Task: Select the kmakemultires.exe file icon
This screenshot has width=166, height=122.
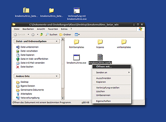Action: pyautogui.click(x=77, y=57)
